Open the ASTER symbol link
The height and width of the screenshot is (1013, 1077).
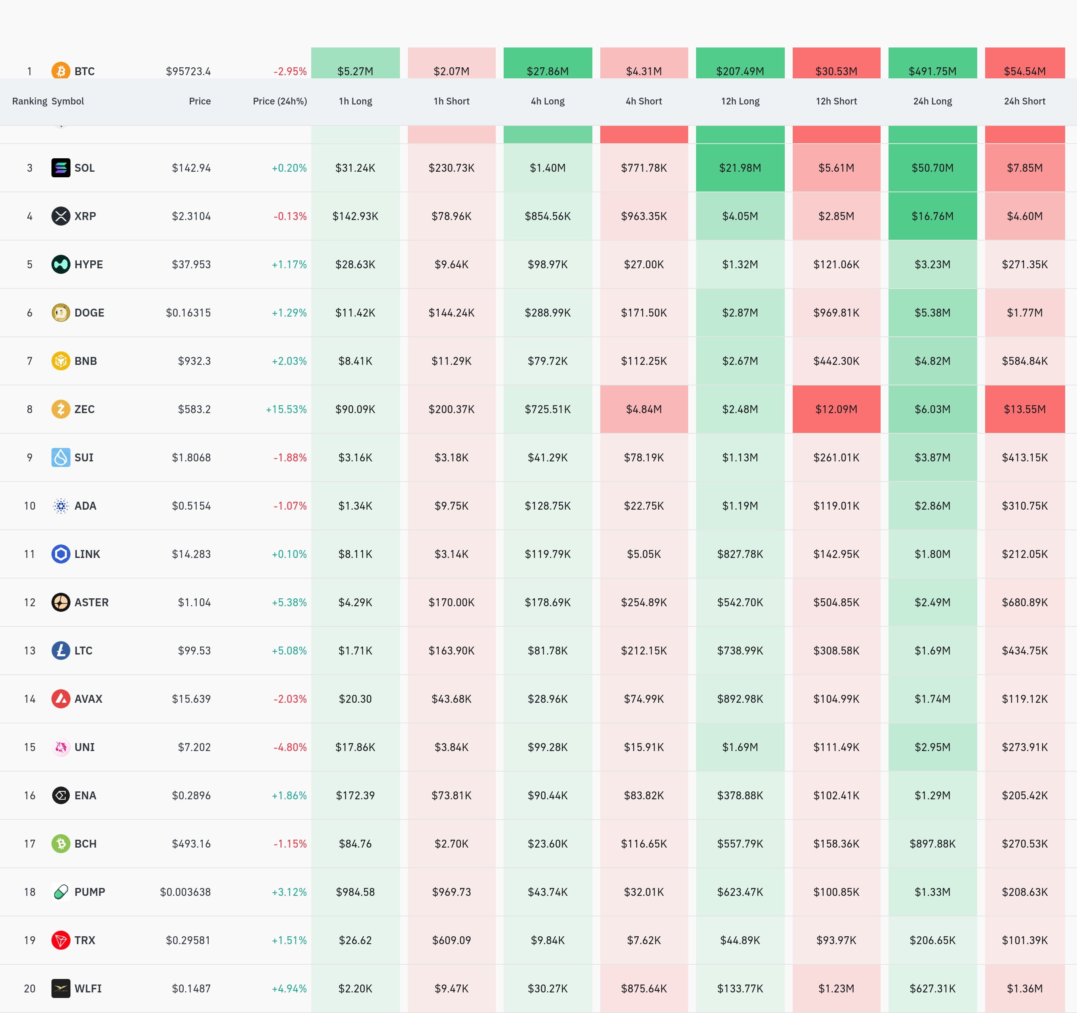tap(91, 602)
